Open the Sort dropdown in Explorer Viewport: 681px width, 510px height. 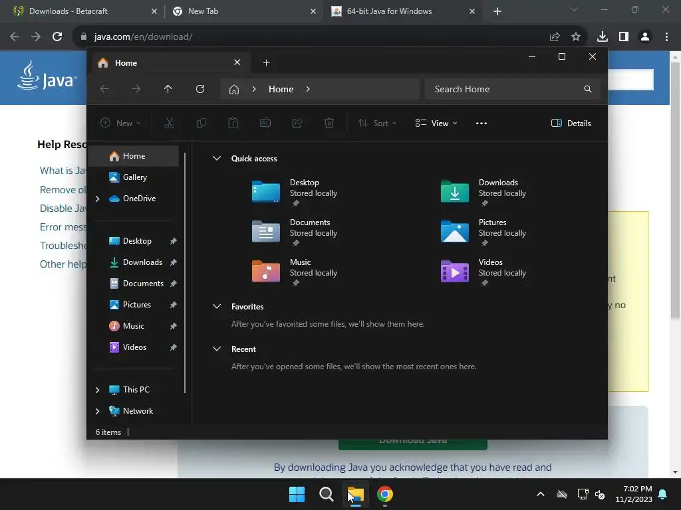click(x=377, y=123)
